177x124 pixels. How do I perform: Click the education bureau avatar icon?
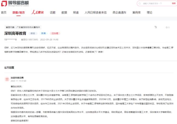pos(7,79)
